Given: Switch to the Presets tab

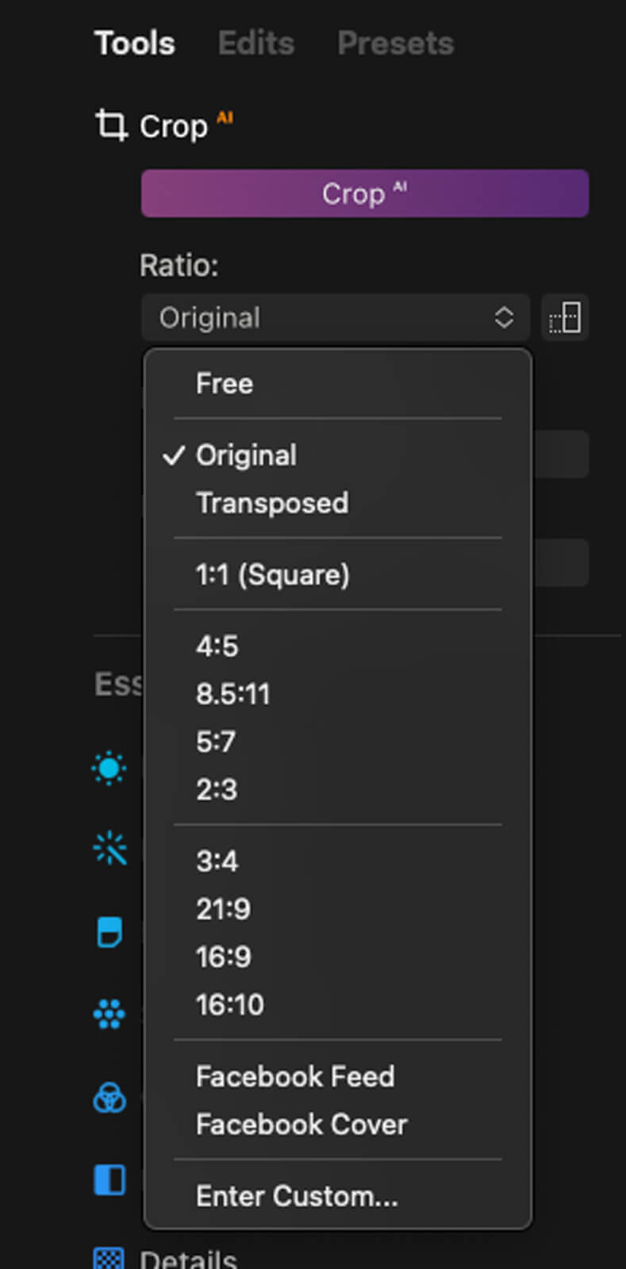Looking at the screenshot, I should point(395,44).
